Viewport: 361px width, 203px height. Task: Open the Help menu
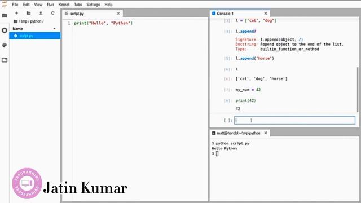click(x=108, y=5)
